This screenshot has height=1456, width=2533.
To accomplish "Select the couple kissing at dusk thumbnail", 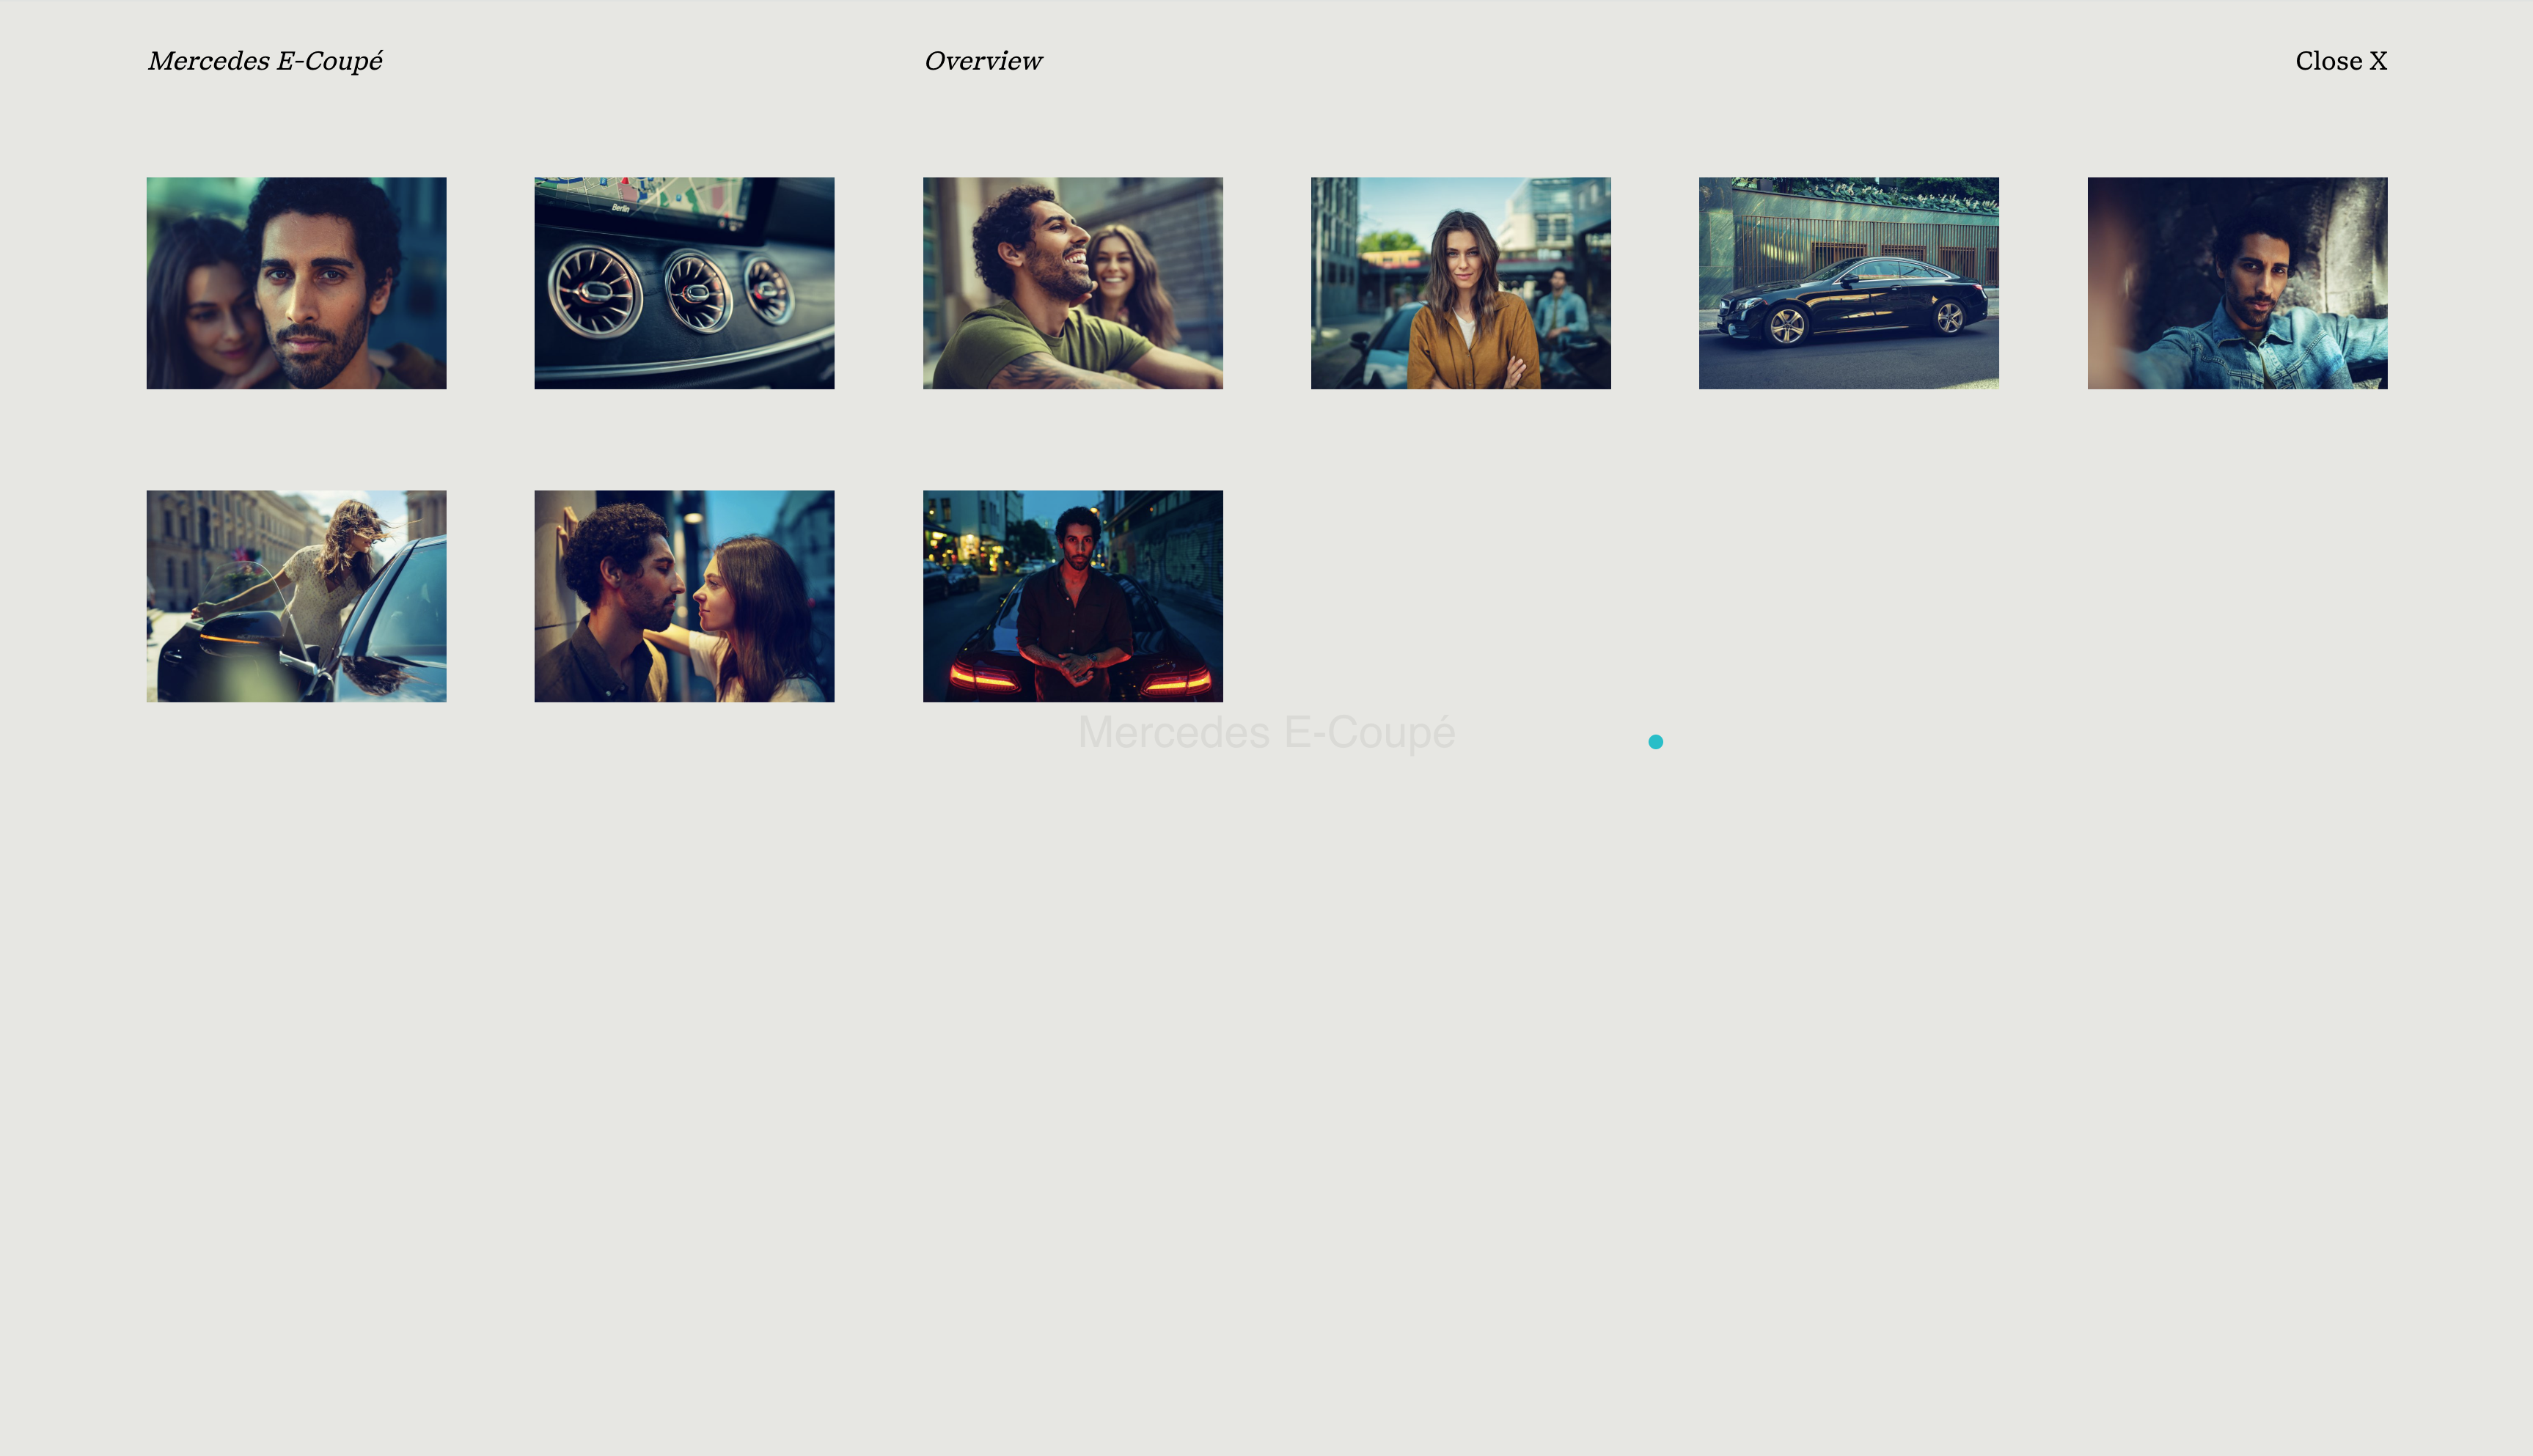I will [x=684, y=596].
